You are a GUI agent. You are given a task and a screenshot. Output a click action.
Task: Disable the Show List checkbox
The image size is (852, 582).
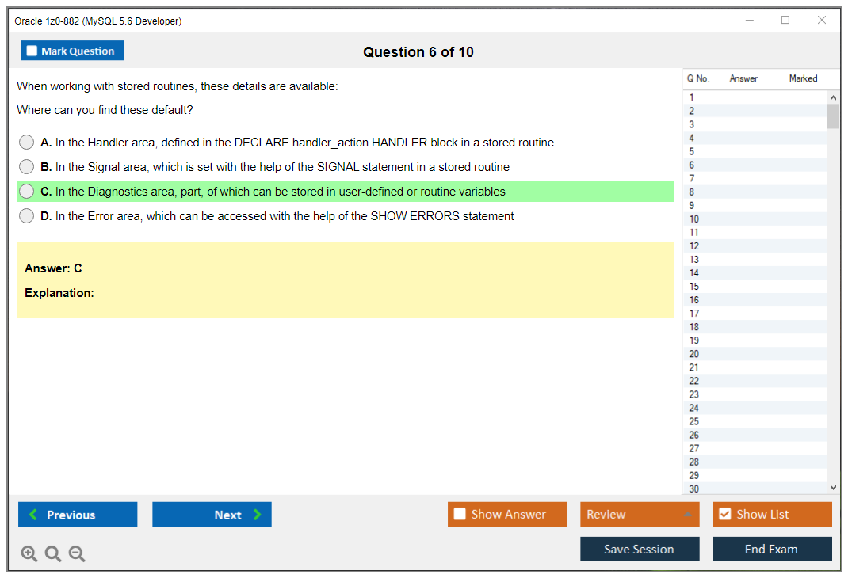click(x=724, y=514)
